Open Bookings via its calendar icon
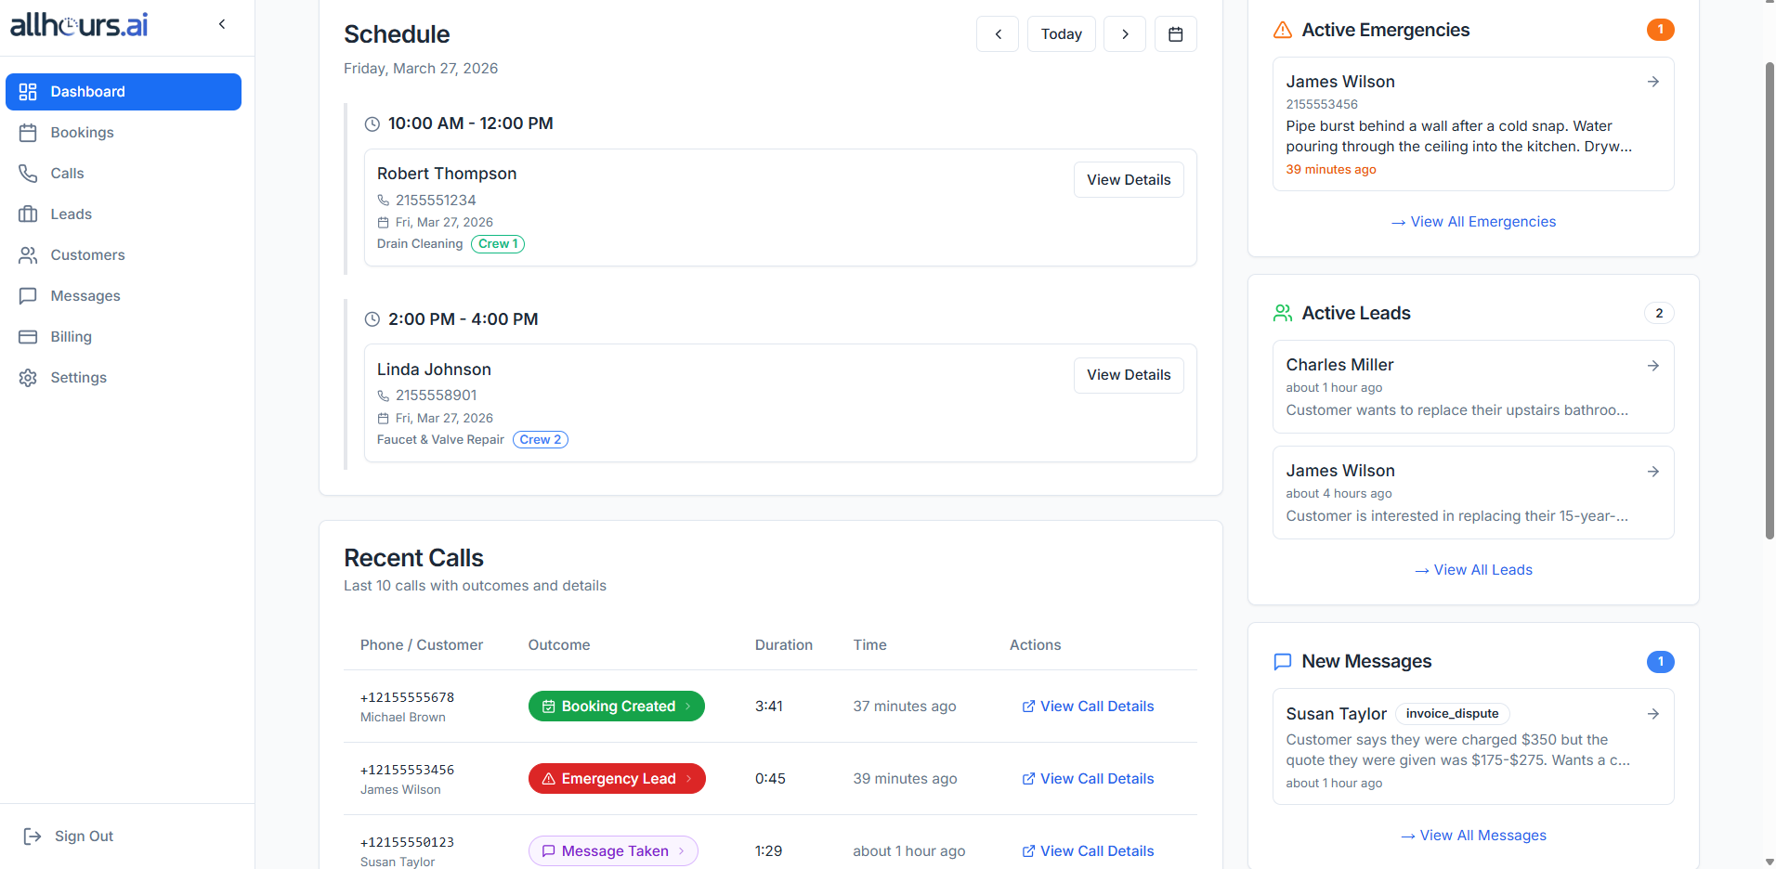Image resolution: width=1776 pixels, height=869 pixels. pyautogui.click(x=29, y=132)
